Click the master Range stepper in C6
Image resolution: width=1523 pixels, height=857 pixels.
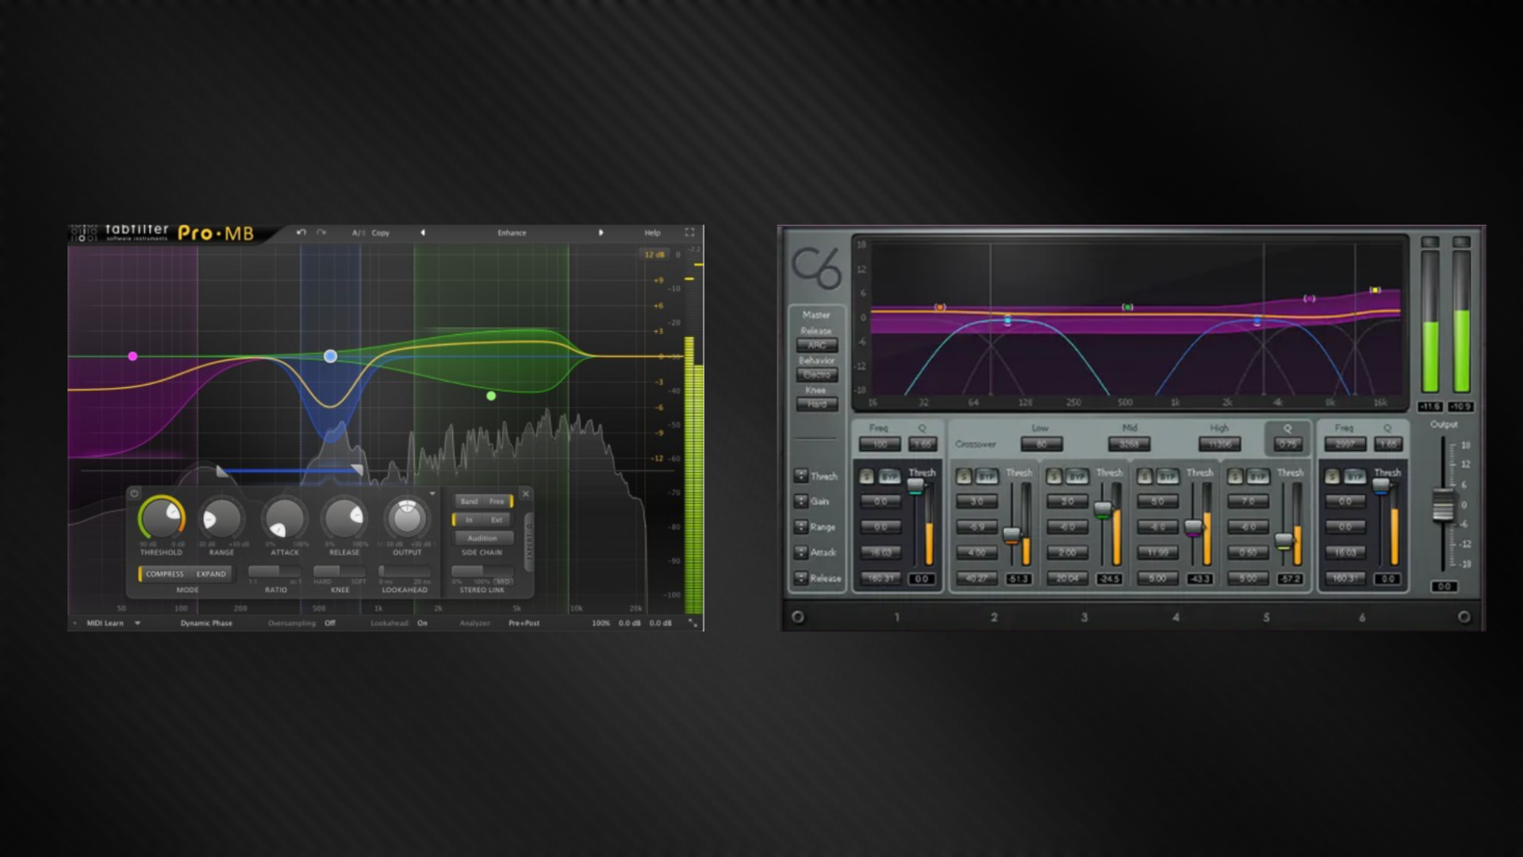pyautogui.click(x=801, y=527)
